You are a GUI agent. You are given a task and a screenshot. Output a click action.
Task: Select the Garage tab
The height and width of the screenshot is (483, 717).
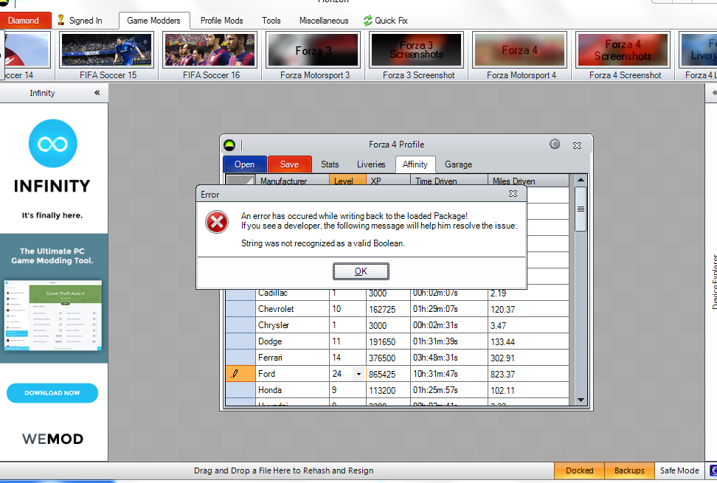point(458,164)
